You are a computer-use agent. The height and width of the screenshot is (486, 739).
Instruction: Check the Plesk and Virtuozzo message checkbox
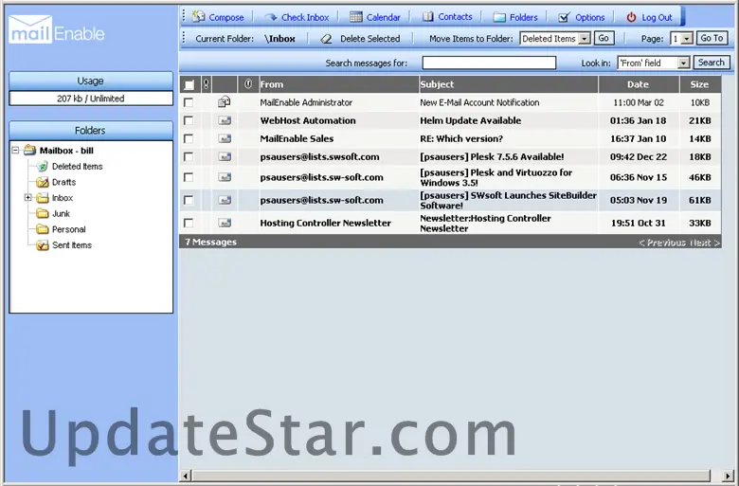[189, 177]
